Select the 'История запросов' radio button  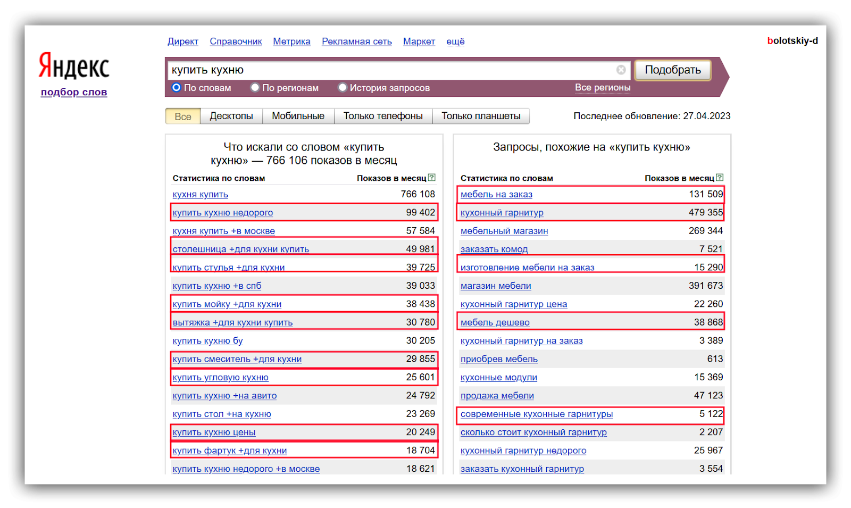(x=343, y=87)
